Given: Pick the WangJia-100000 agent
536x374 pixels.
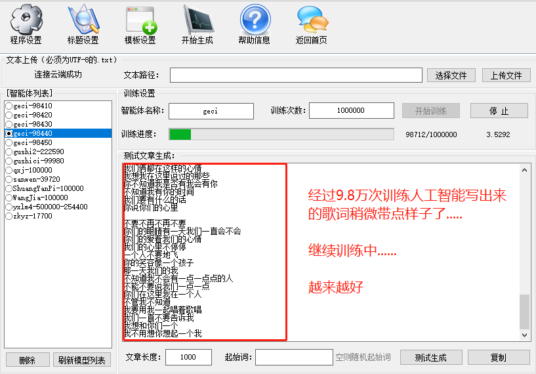Looking at the screenshot, I should [x=9, y=197].
